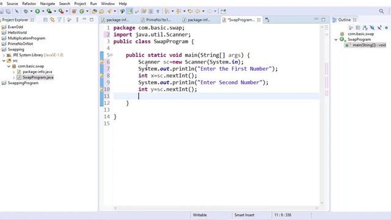Toggle Link with Editor in Project Explorer
Image resolution: width=391 pixels, height=220 pixels.
point(53,20)
